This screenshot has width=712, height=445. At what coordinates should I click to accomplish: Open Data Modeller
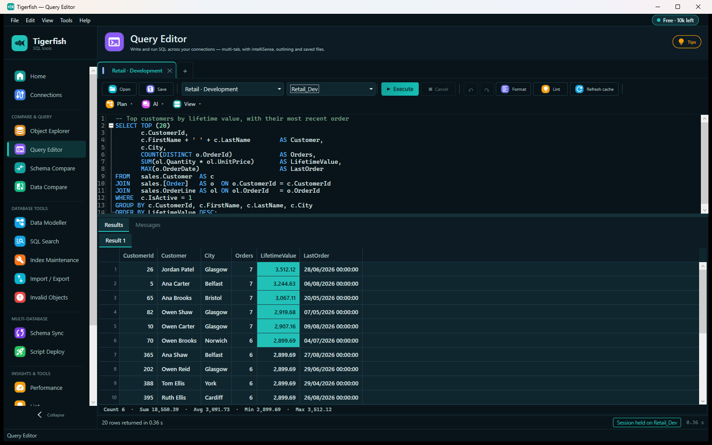click(46, 222)
